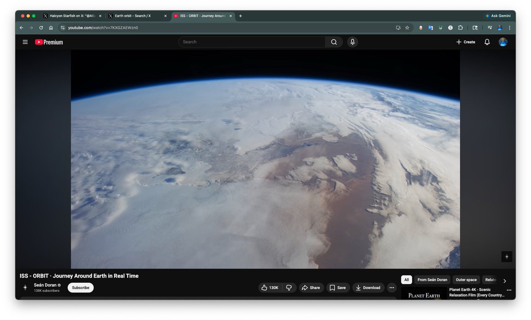Select Outer space chip
The width and height of the screenshot is (531, 320).
(x=466, y=280)
